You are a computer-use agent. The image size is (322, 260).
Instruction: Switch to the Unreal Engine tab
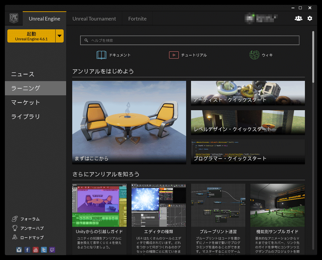click(44, 19)
